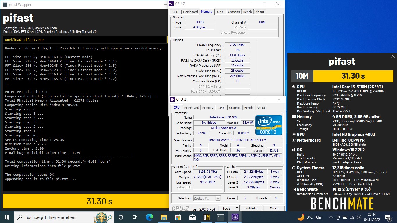Click the processor Name field Intel Core i3 3110M

[x=223, y=117]
